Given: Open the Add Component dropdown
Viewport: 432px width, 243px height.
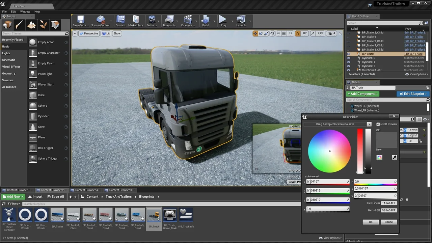Looking at the screenshot, I should tap(362, 94).
